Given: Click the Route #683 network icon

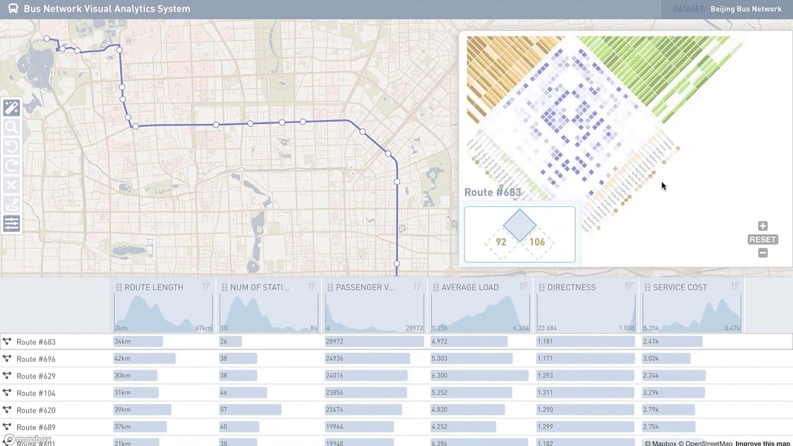Looking at the screenshot, I should point(7,341).
